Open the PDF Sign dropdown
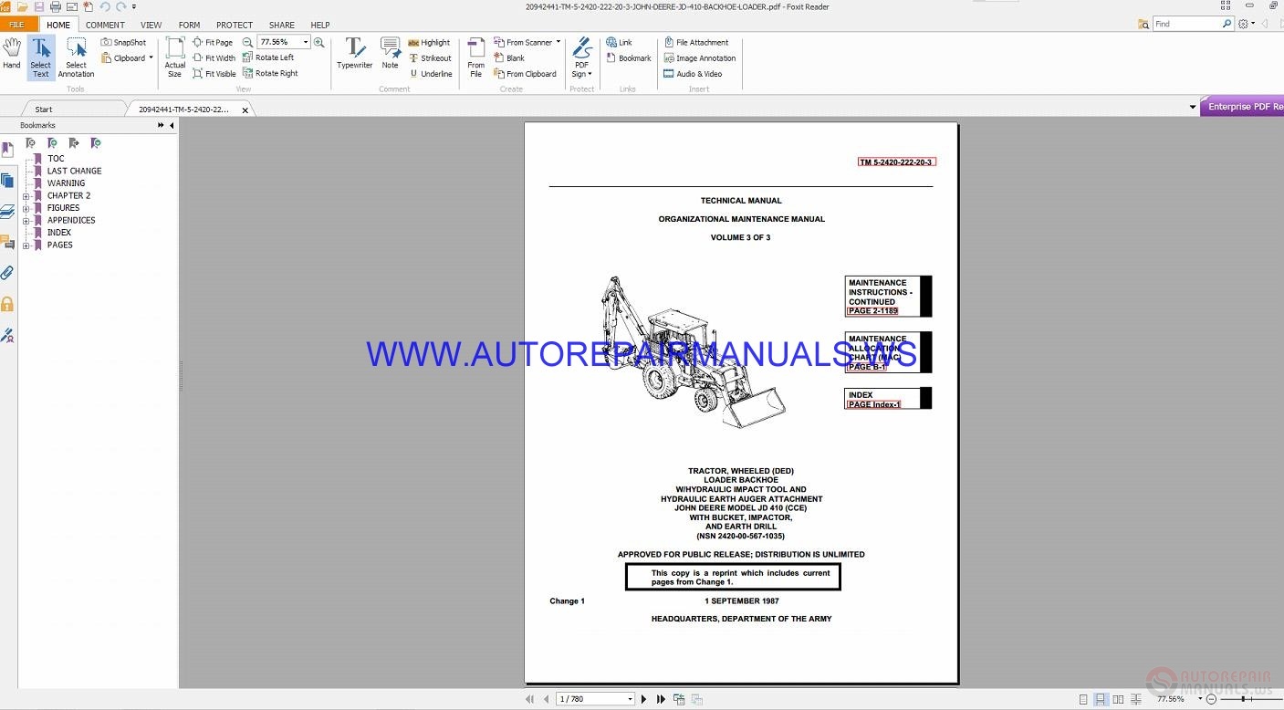Image resolution: width=1284 pixels, height=710 pixels. tap(581, 57)
